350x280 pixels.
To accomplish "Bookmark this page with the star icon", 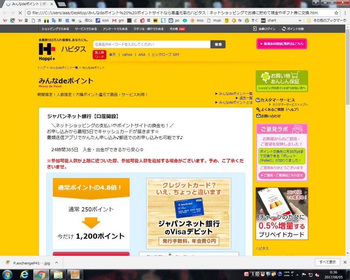I will tap(336, 13).
